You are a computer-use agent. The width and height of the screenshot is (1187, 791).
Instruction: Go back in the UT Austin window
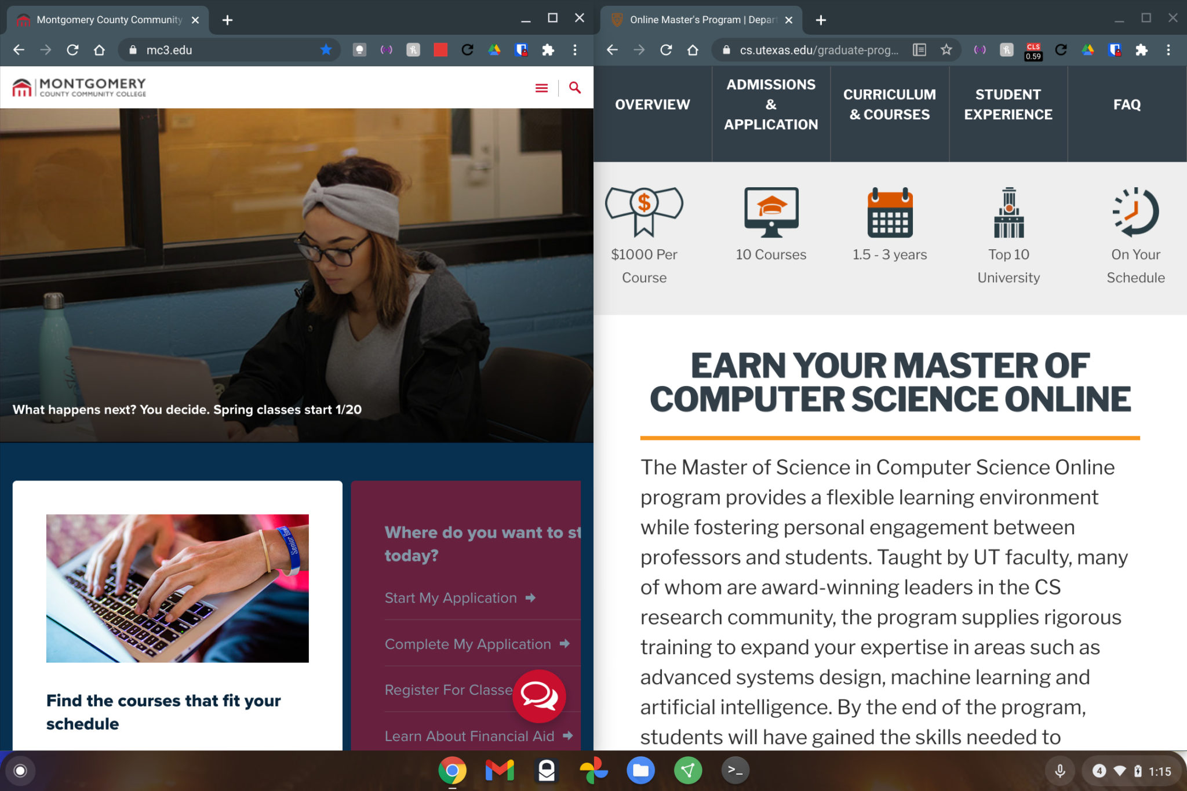[x=612, y=50]
